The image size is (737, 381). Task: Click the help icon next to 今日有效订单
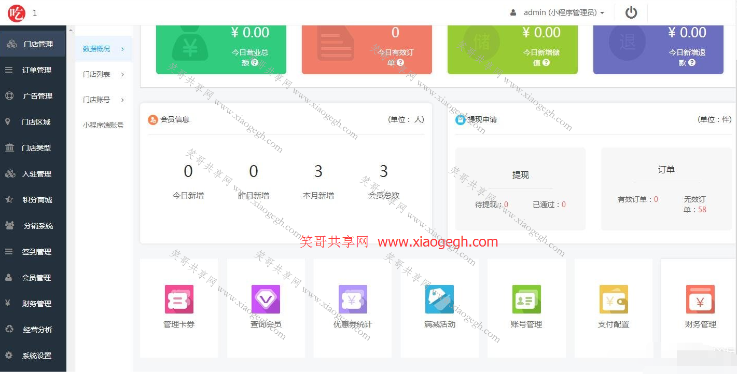[400, 62]
